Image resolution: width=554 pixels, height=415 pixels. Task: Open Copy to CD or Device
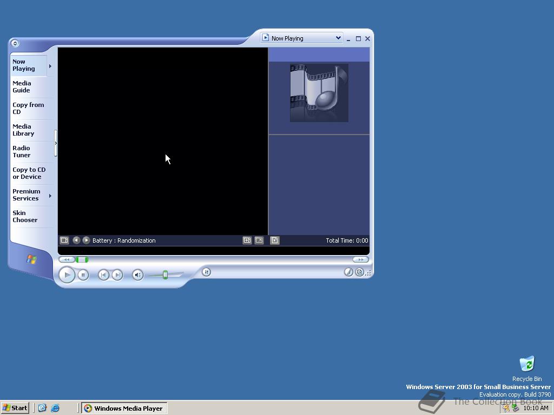coord(29,173)
